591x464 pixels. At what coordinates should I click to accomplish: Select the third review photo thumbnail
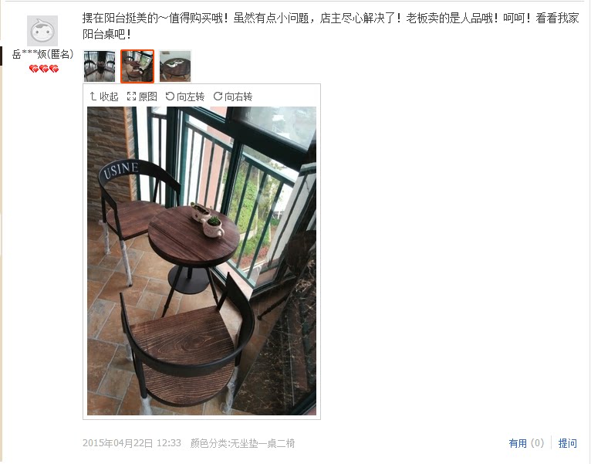[175, 66]
